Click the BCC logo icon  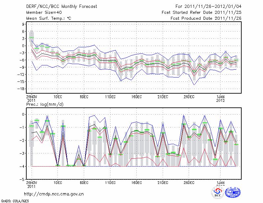[x=218, y=193]
